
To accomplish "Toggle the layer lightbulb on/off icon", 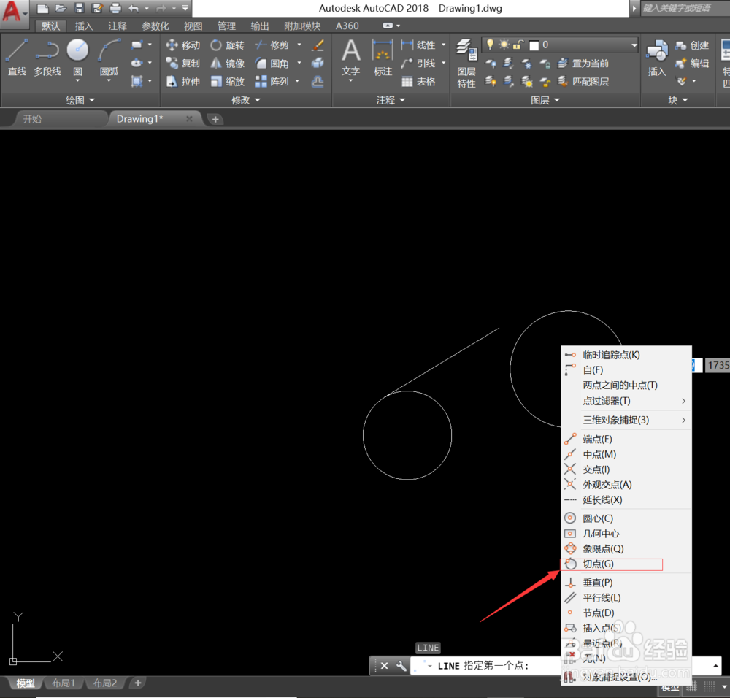I will click(x=490, y=45).
